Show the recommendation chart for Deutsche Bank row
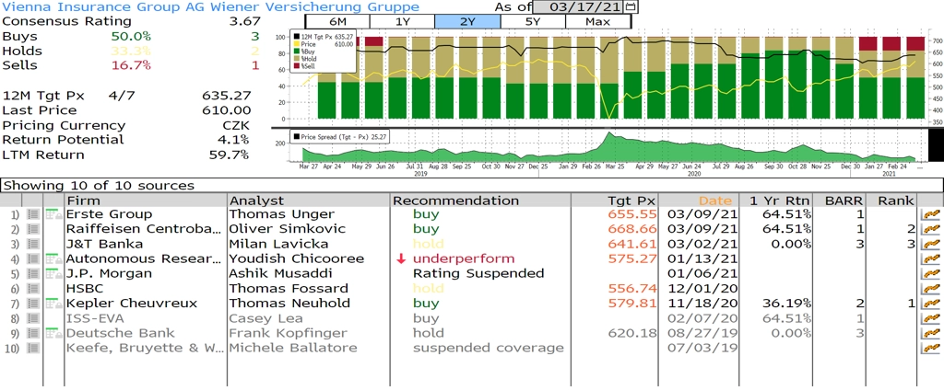 [x=931, y=334]
